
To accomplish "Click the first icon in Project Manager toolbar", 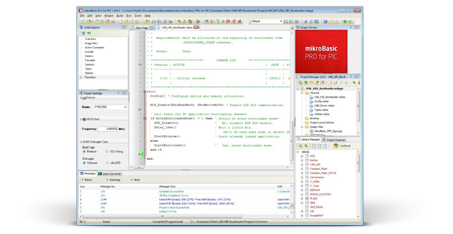I will coord(300,82).
